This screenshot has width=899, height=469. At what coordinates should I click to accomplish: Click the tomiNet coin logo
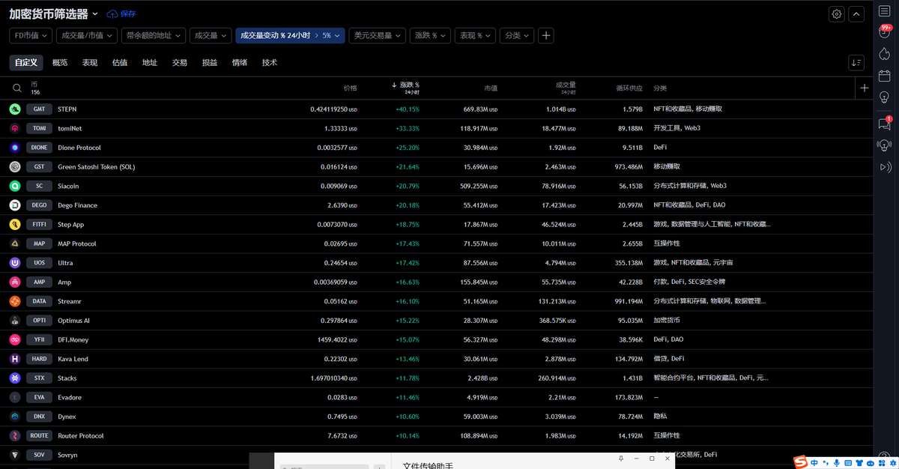[x=15, y=128]
